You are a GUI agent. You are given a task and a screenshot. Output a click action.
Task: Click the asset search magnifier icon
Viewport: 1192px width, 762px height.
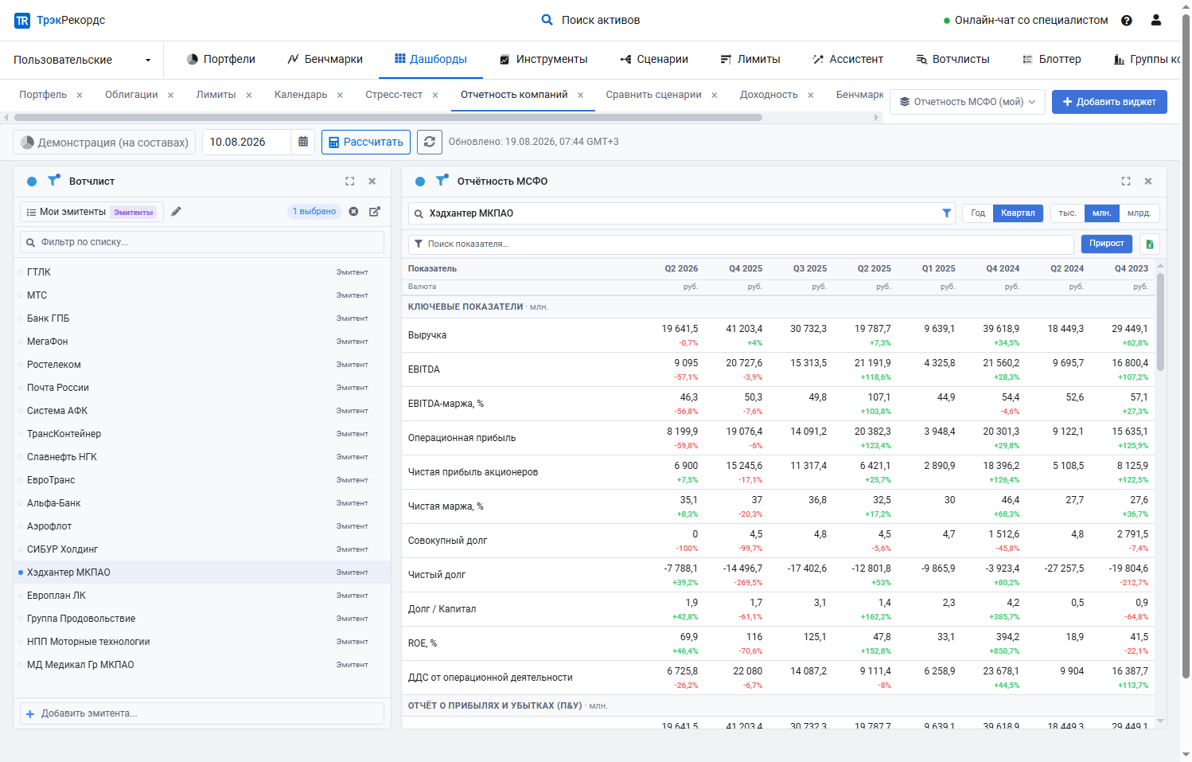(547, 20)
